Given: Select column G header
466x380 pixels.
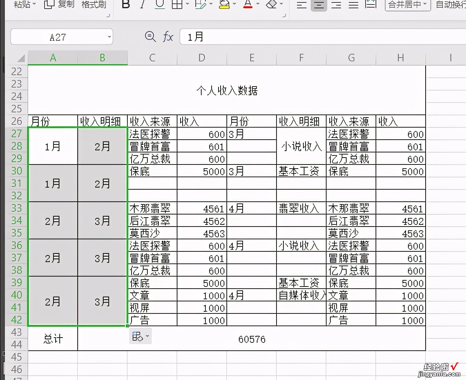Looking at the screenshot, I should [x=351, y=58].
